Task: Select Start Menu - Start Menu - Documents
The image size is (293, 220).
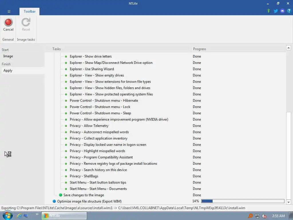Action: (98, 189)
